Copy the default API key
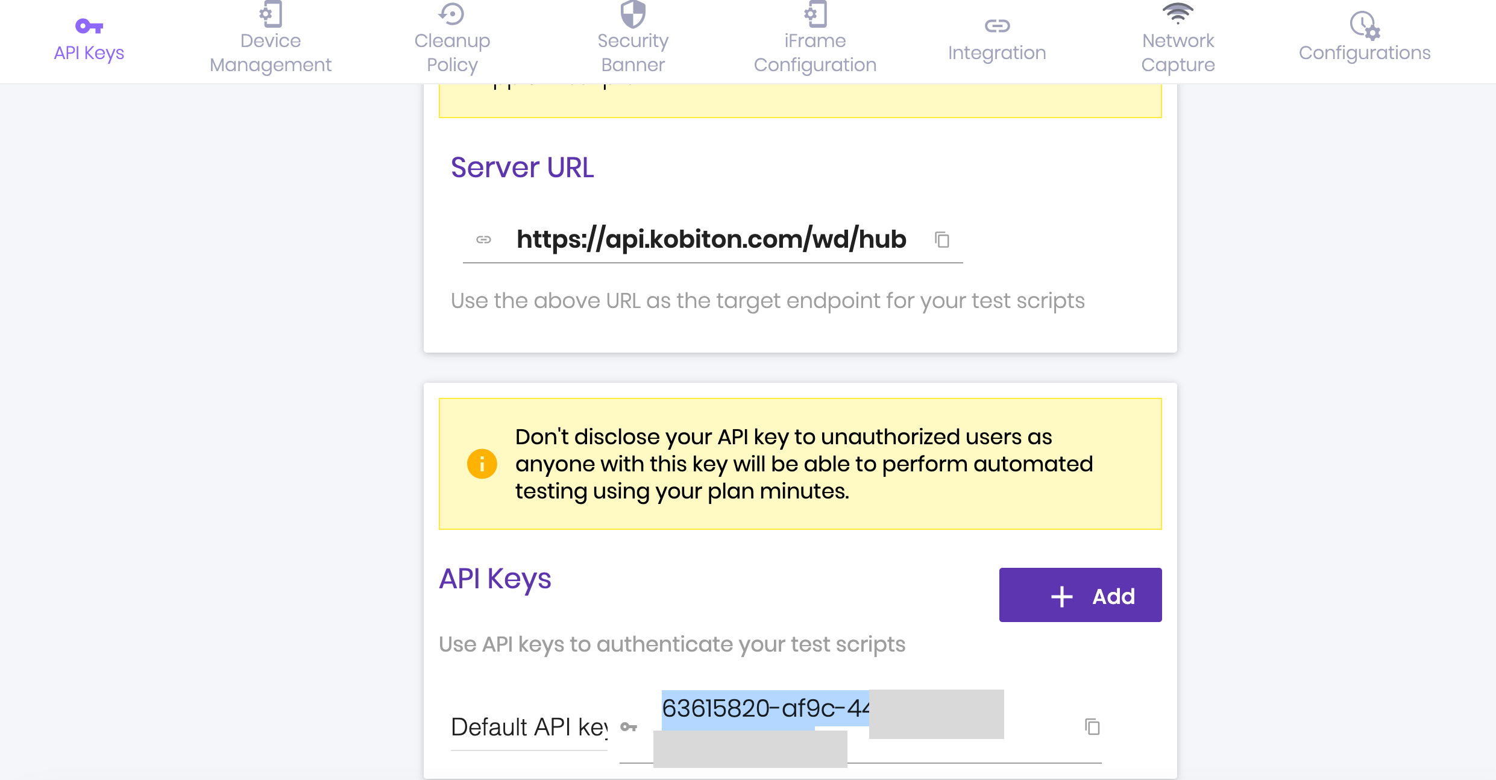This screenshot has width=1496, height=780. pos(1092,726)
